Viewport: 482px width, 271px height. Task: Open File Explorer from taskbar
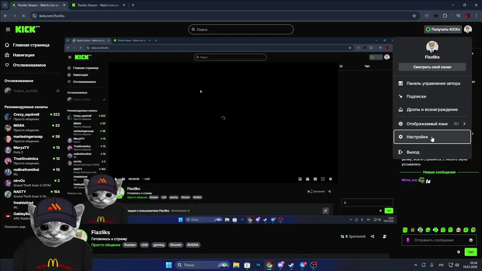(x=236, y=265)
